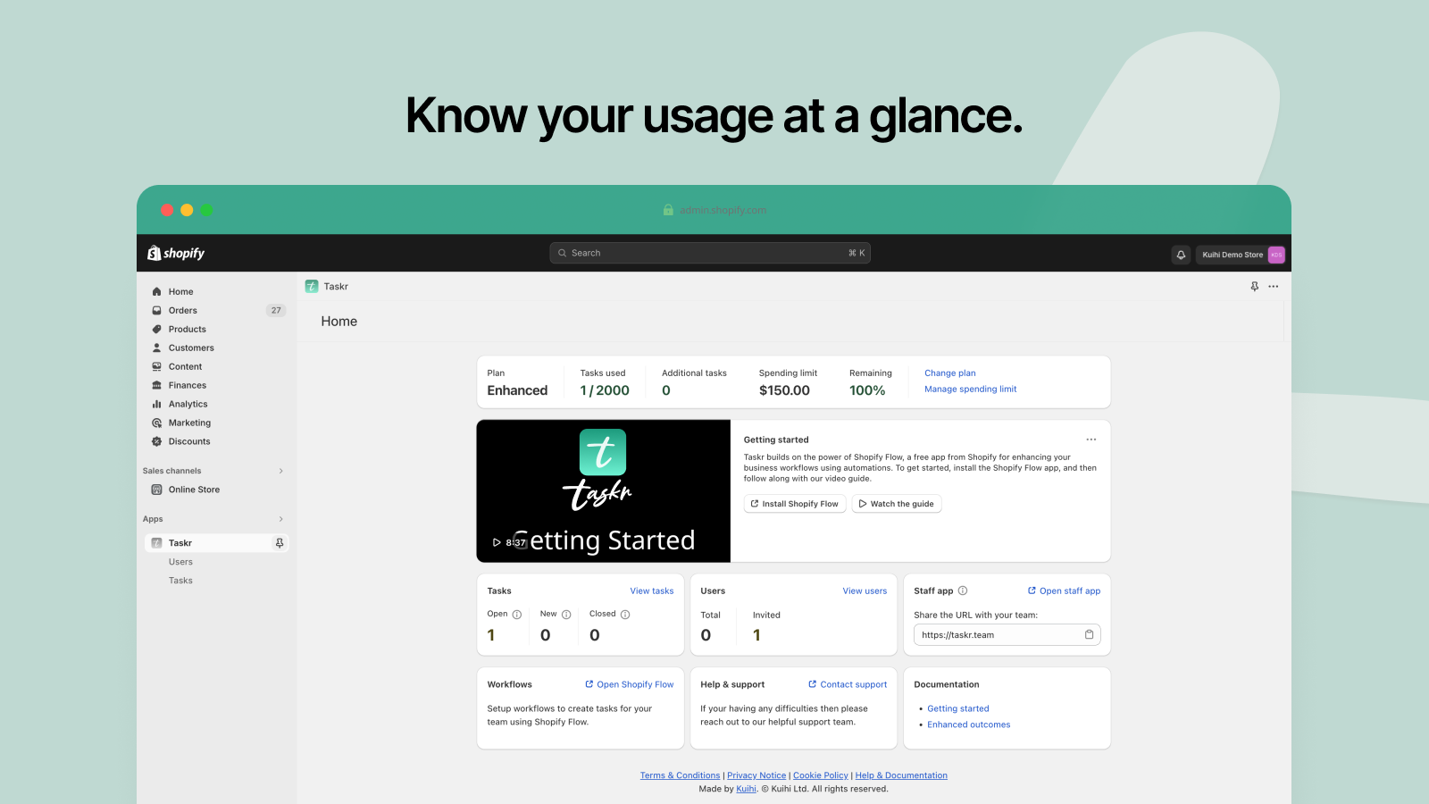Click Manage spending limit link

point(971,389)
